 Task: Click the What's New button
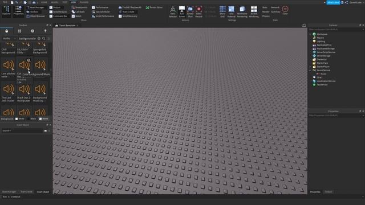pos(333,2)
